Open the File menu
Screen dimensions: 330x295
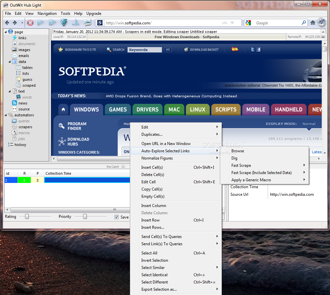point(8,14)
